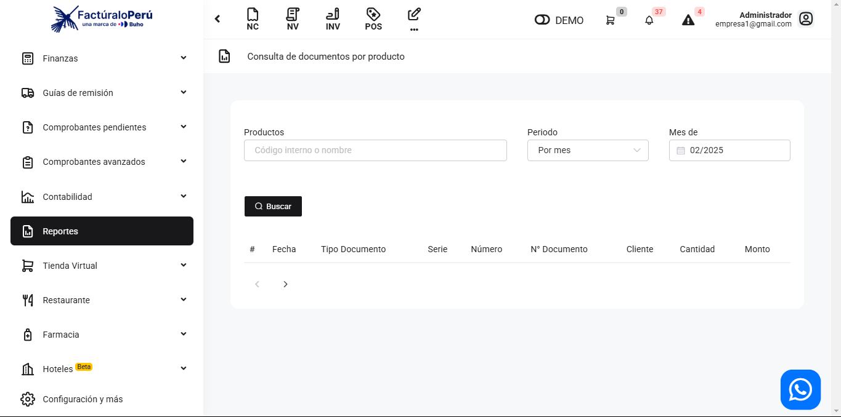Image resolution: width=841 pixels, height=417 pixels.
Task: Click the Buscar button
Action: pos(273,207)
